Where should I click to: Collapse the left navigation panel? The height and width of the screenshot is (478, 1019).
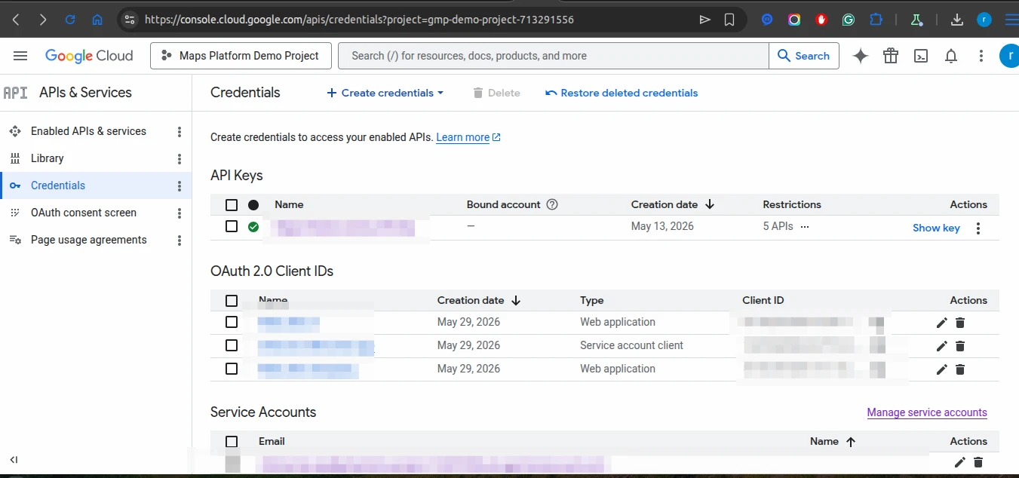(x=14, y=459)
